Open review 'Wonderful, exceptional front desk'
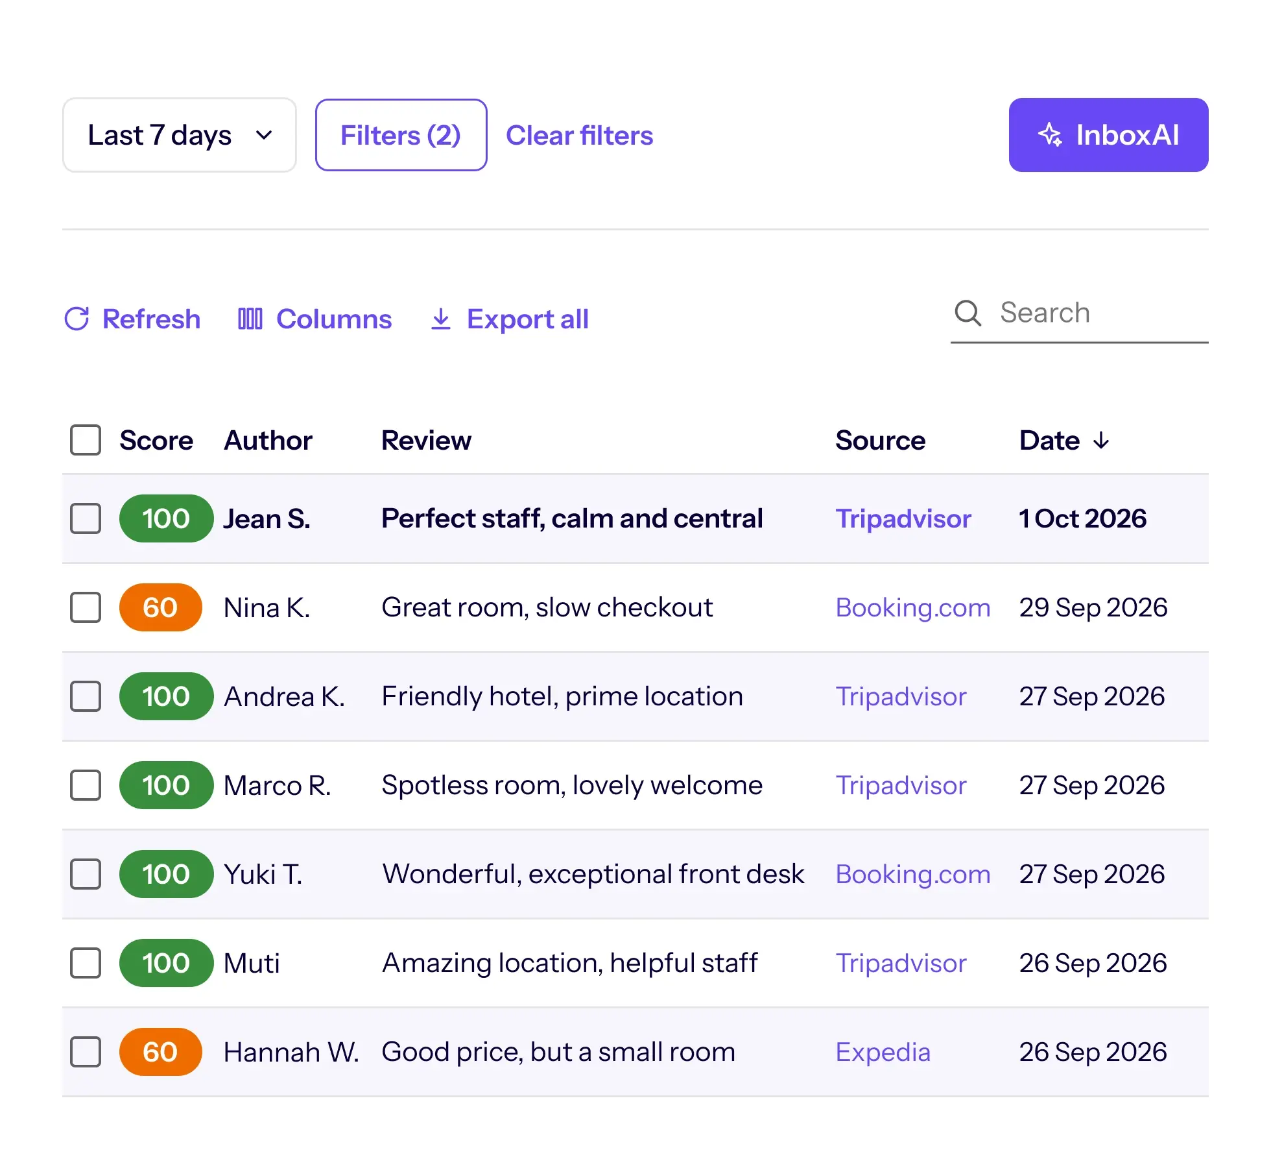This screenshot has width=1271, height=1168. (593, 874)
